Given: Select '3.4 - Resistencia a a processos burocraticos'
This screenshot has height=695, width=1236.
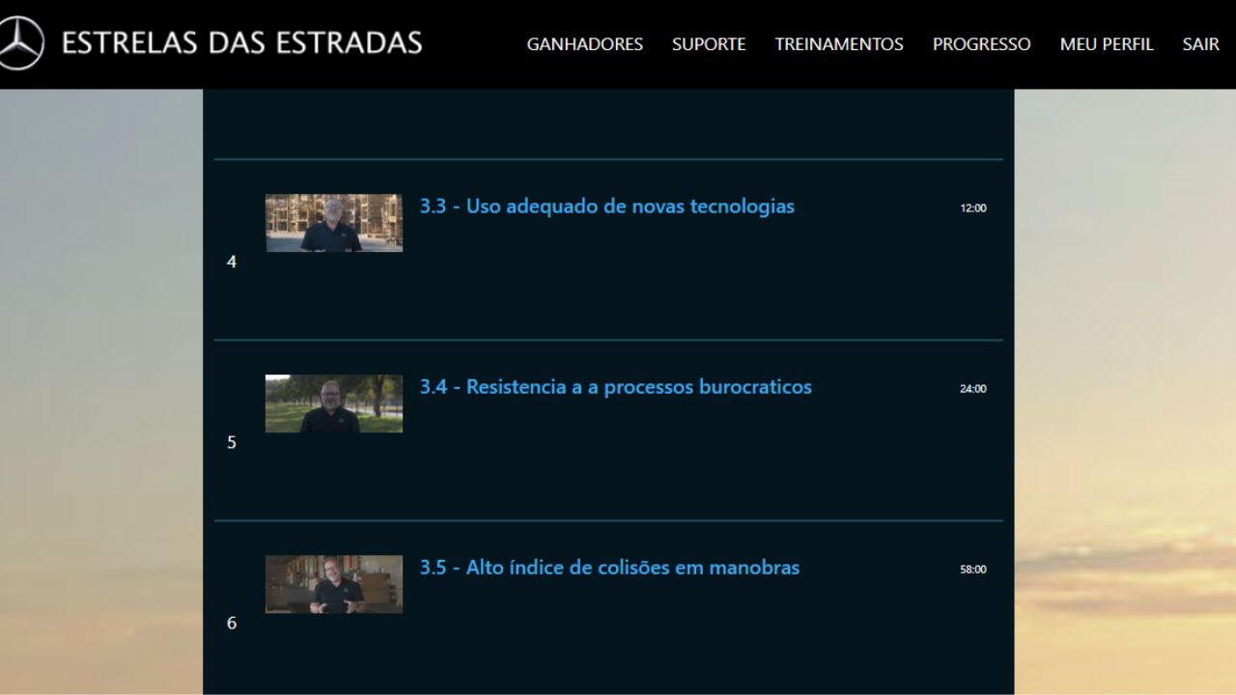Looking at the screenshot, I should (615, 387).
